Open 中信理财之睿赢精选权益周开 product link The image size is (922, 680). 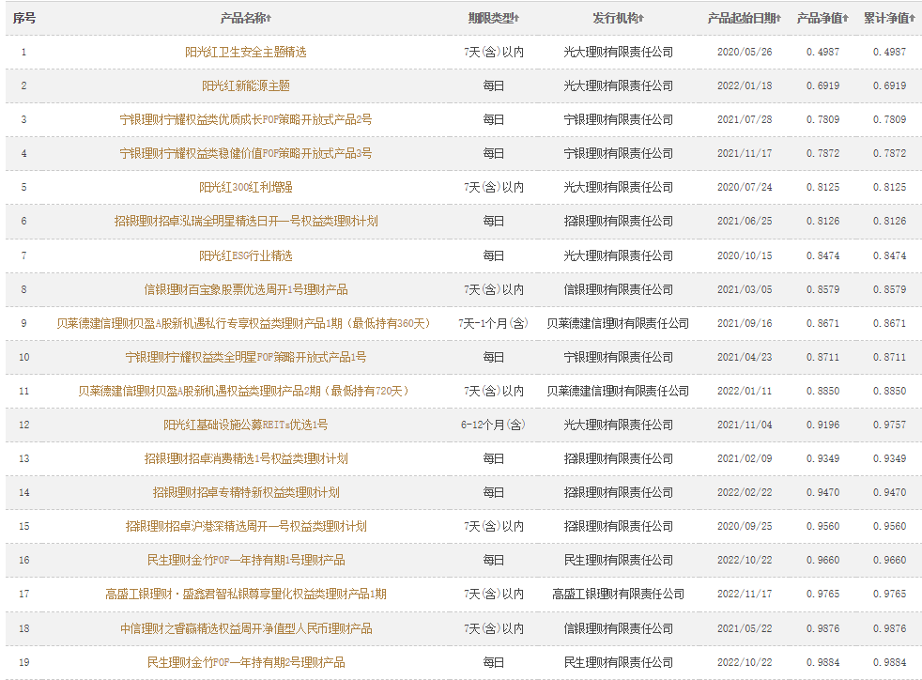(245, 627)
